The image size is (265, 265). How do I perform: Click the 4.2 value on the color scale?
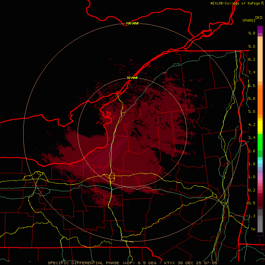tap(252, 125)
